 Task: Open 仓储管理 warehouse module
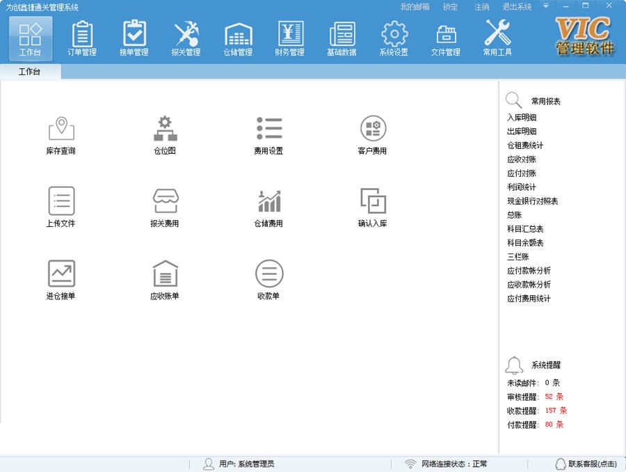(238, 39)
